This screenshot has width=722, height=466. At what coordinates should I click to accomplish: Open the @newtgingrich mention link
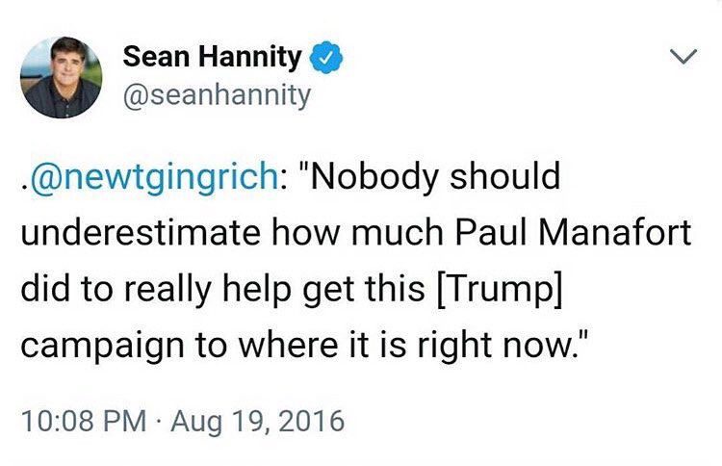coord(154,177)
